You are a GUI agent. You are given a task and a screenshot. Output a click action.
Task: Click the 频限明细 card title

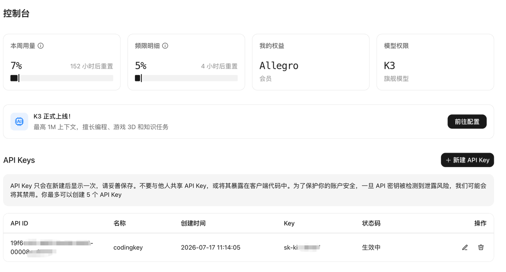click(x=147, y=46)
